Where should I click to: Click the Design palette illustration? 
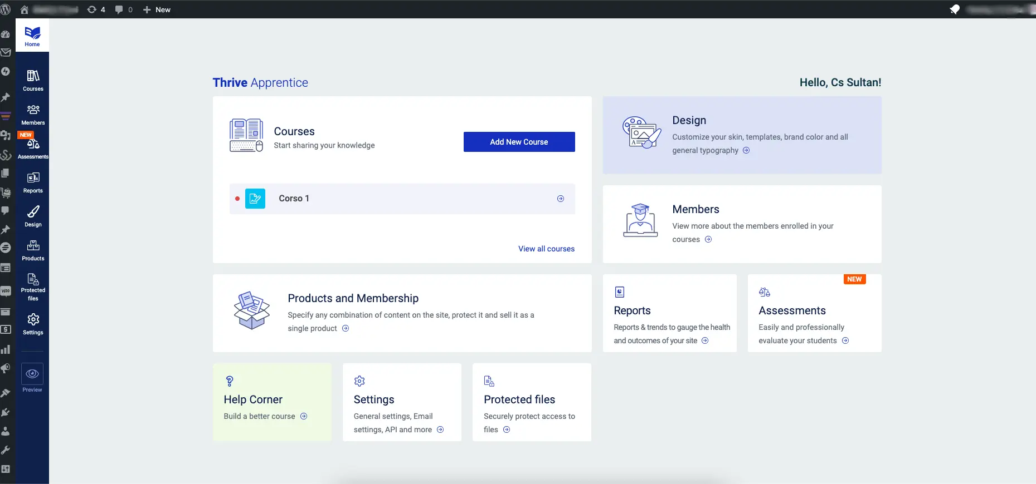click(x=641, y=132)
